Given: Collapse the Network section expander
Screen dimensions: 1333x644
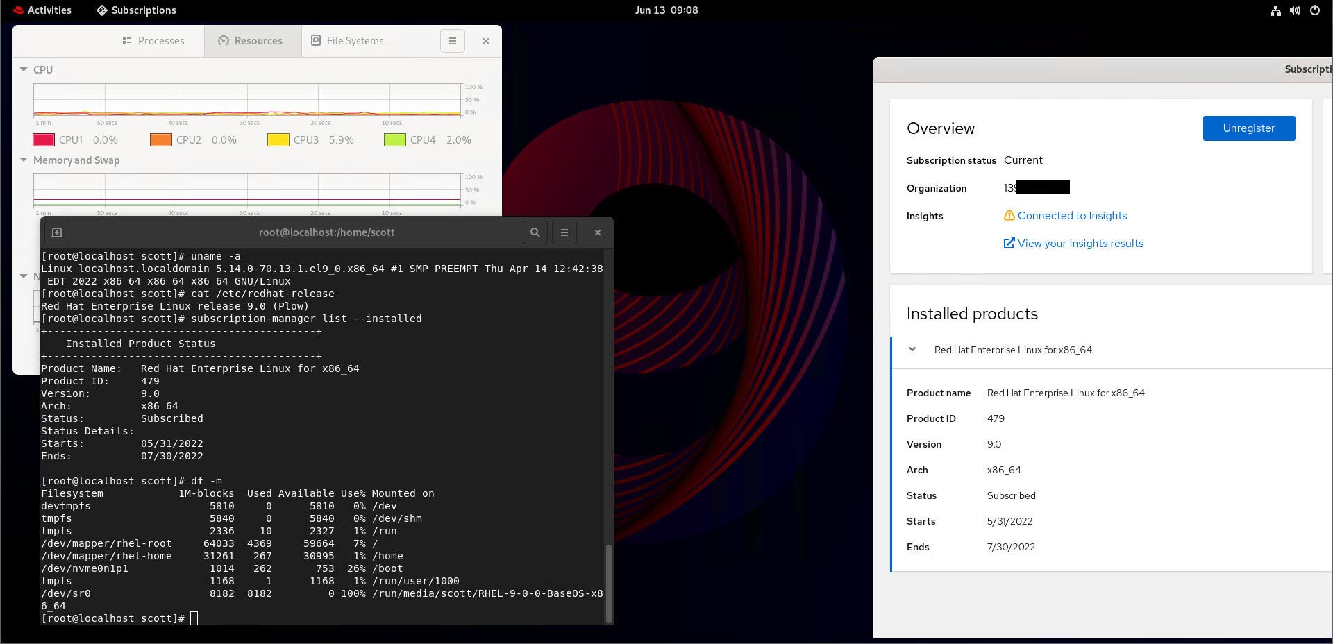Looking at the screenshot, I should (24, 276).
